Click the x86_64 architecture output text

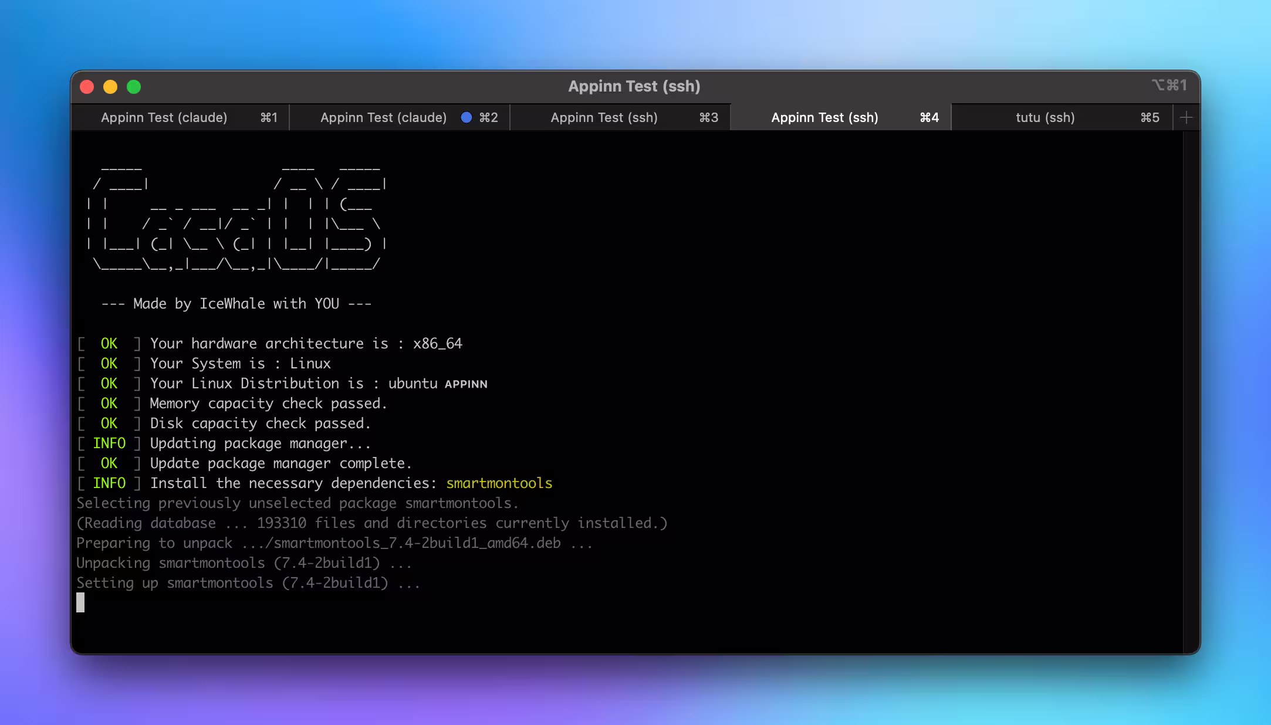point(437,344)
